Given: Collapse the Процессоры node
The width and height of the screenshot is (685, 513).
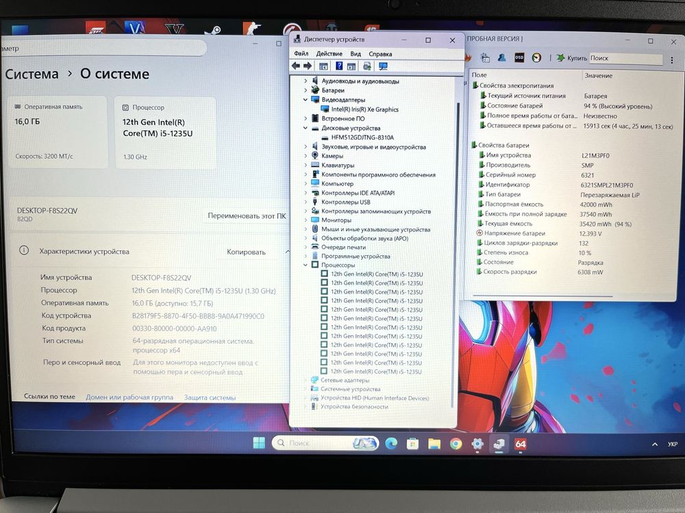Looking at the screenshot, I should coord(306,265).
